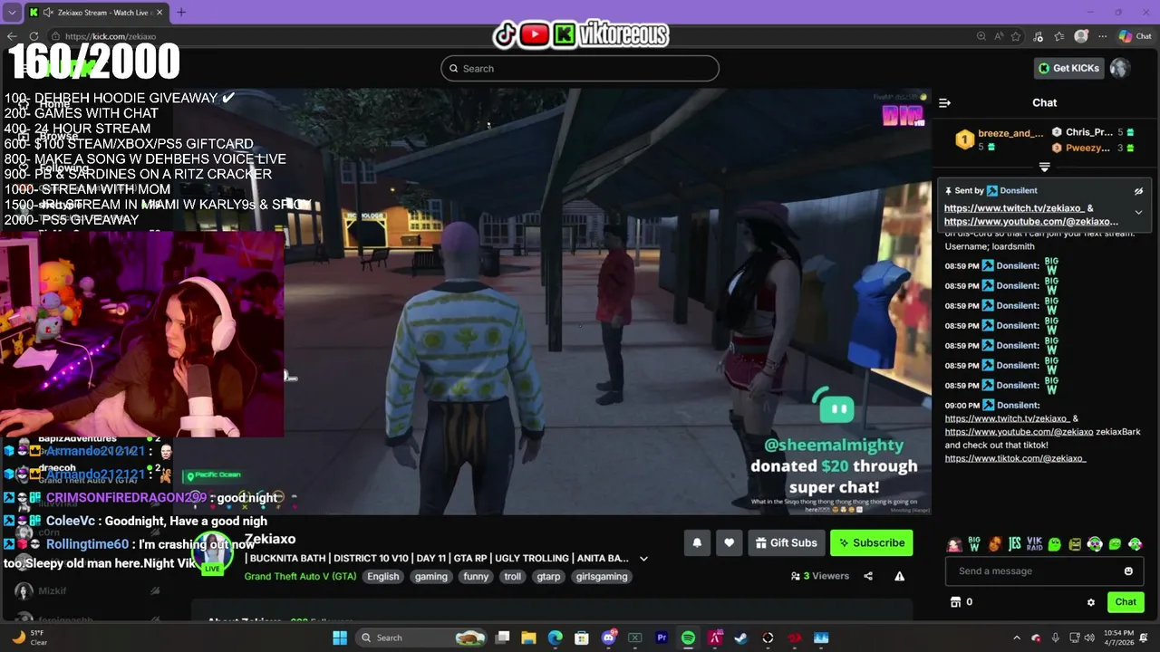Viewport: 1160px width, 652px height.
Task: Open Discord from the taskbar
Action: [609, 638]
